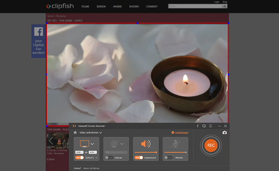
Task: Toggle the Systemsound switch
Action: coord(139,158)
